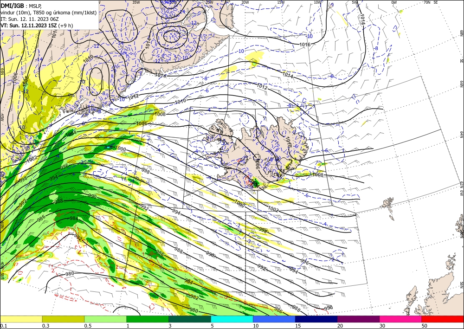
Task: Click the blue 10–15 legend swatch
Action: (x=274, y=319)
